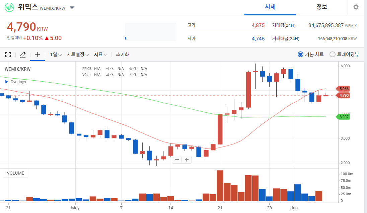Click the 거래대금(24H) label
Viewport: 367px width, 213px height.
coord(286,38)
